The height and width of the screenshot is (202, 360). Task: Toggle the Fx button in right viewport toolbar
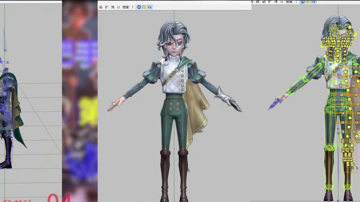tap(313, 2)
